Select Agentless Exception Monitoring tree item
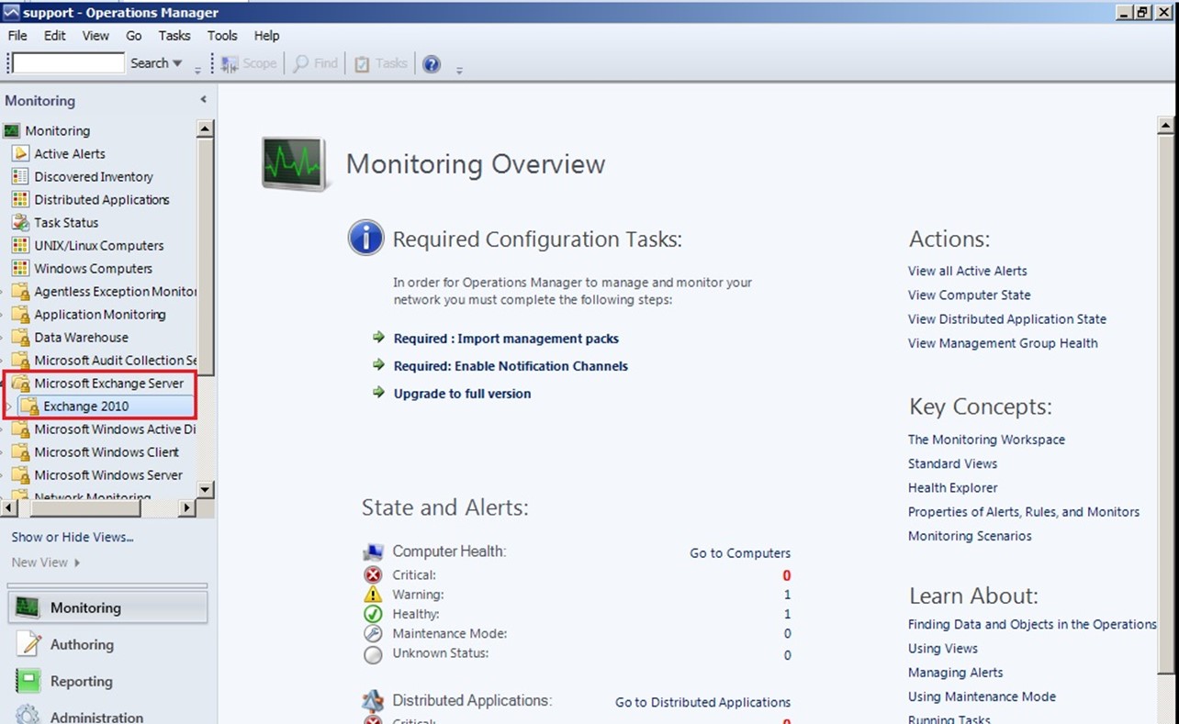The width and height of the screenshot is (1179, 724). pyautogui.click(x=116, y=291)
